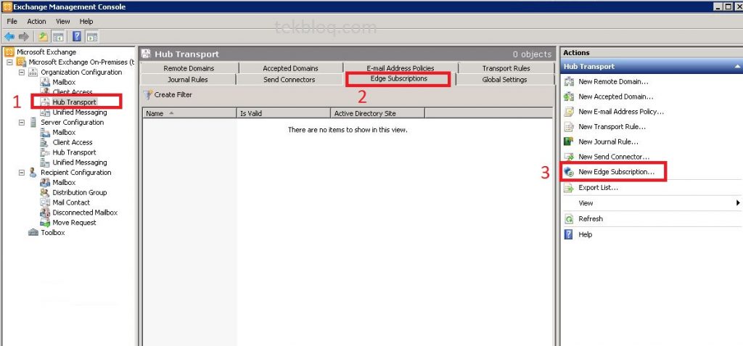Screen dimensions: 743x346
Task: Click the Export List icon
Action: coord(569,188)
